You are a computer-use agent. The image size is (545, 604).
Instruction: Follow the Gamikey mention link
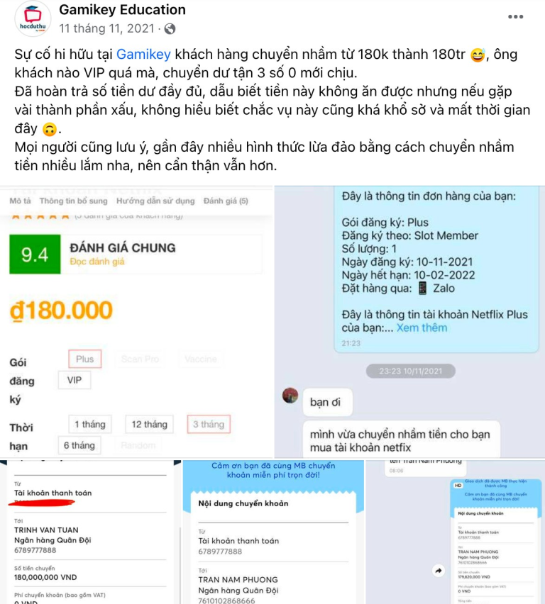pos(143,55)
